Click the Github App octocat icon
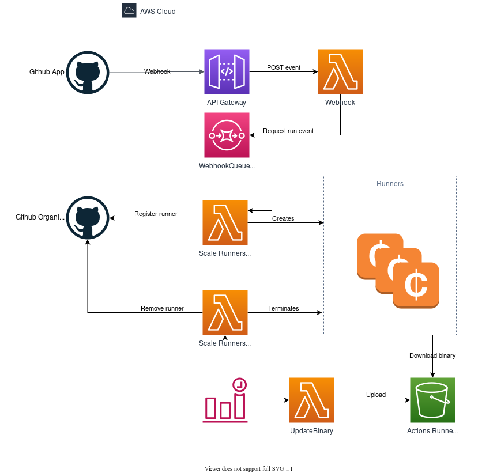497x473 pixels. [88, 73]
